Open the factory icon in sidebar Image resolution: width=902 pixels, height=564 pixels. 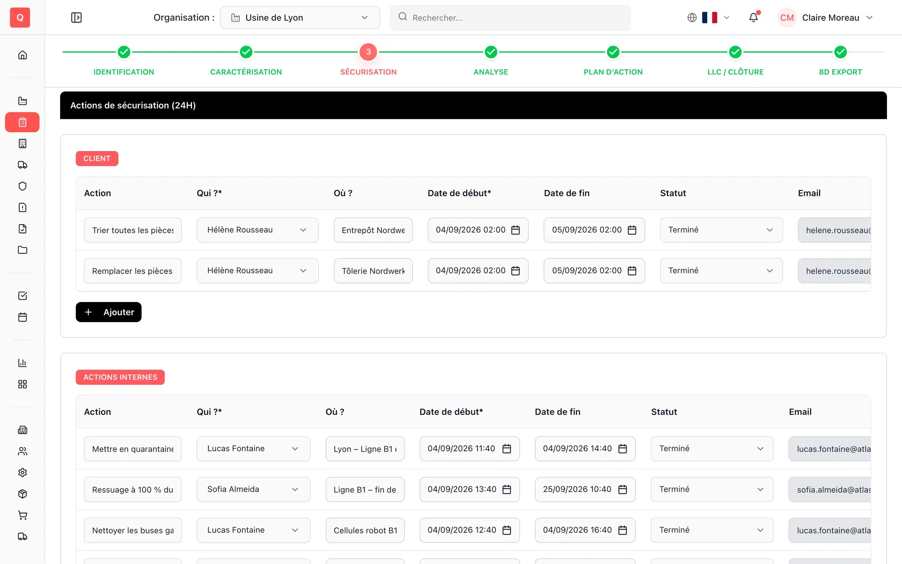click(23, 101)
